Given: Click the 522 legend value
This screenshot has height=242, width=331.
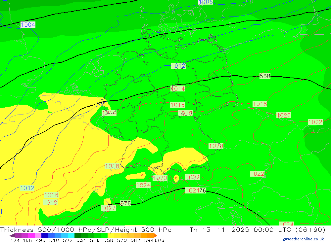Looking at the screenshot, I should (68, 240).
